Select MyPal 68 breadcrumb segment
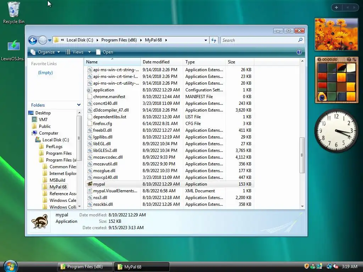 pyautogui.click(x=153, y=40)
